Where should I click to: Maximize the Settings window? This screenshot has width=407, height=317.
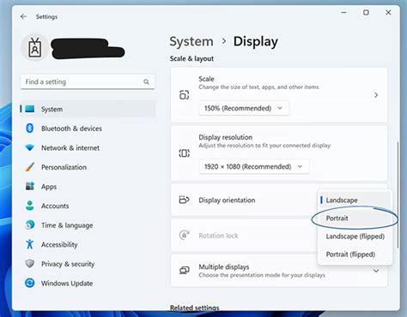pos(366,13)
